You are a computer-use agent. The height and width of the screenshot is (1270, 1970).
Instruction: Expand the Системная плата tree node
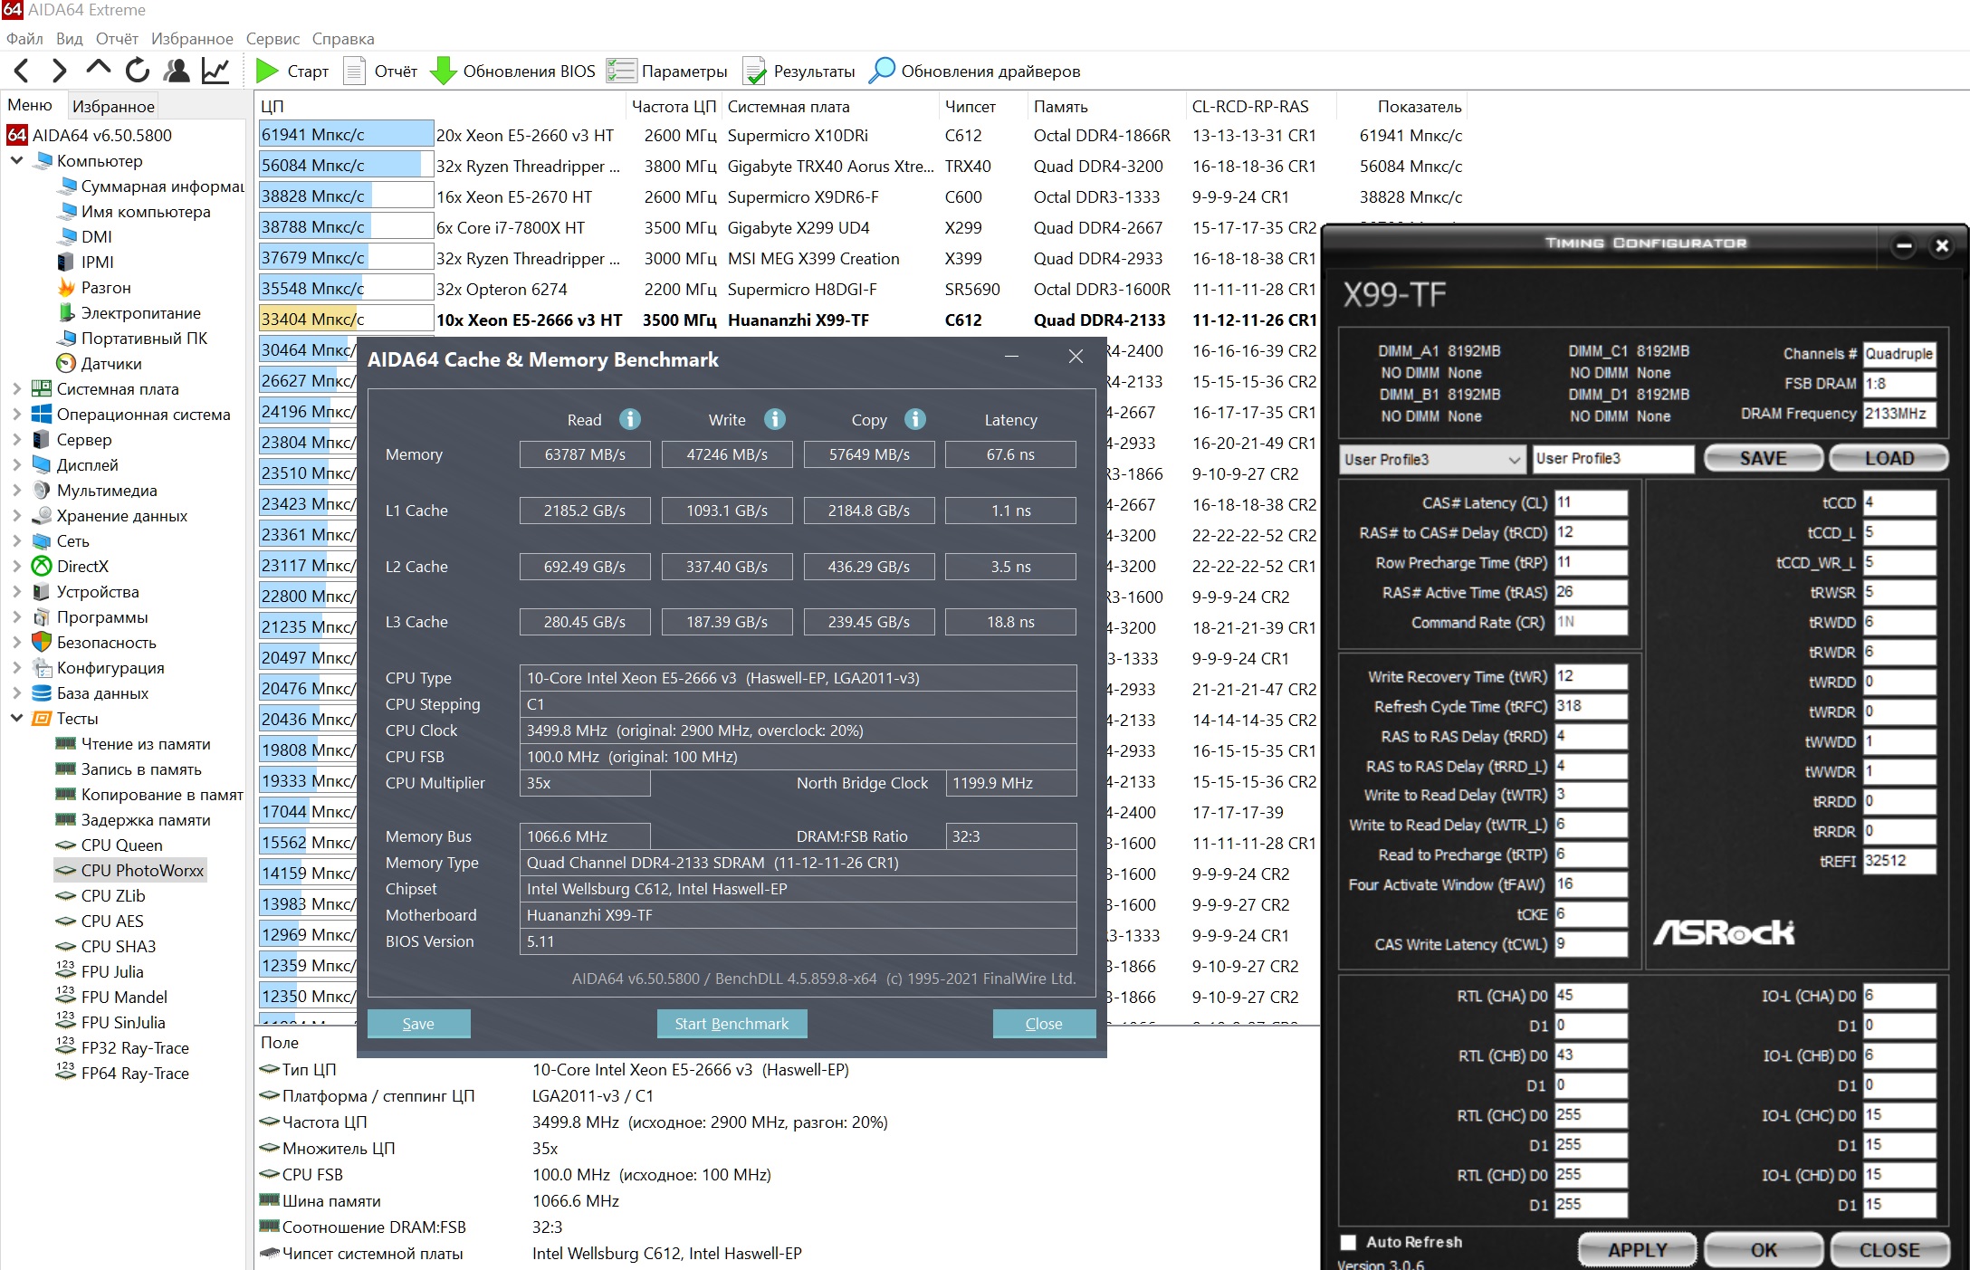point(16,389)
